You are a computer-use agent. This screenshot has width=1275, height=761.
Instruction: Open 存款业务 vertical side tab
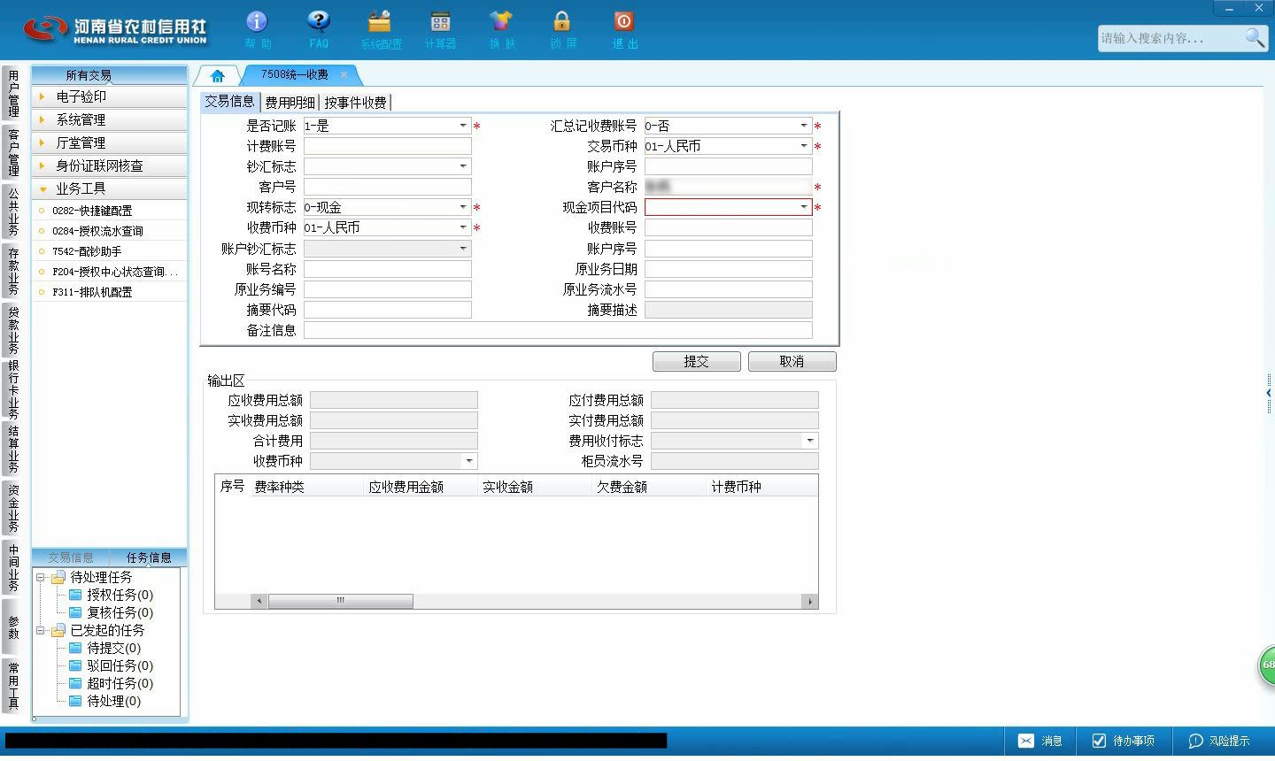[x=12, y=272]
